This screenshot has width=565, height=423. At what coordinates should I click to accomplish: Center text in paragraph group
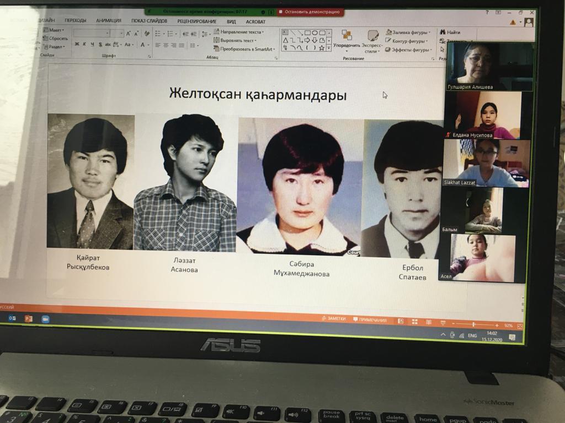166,45
